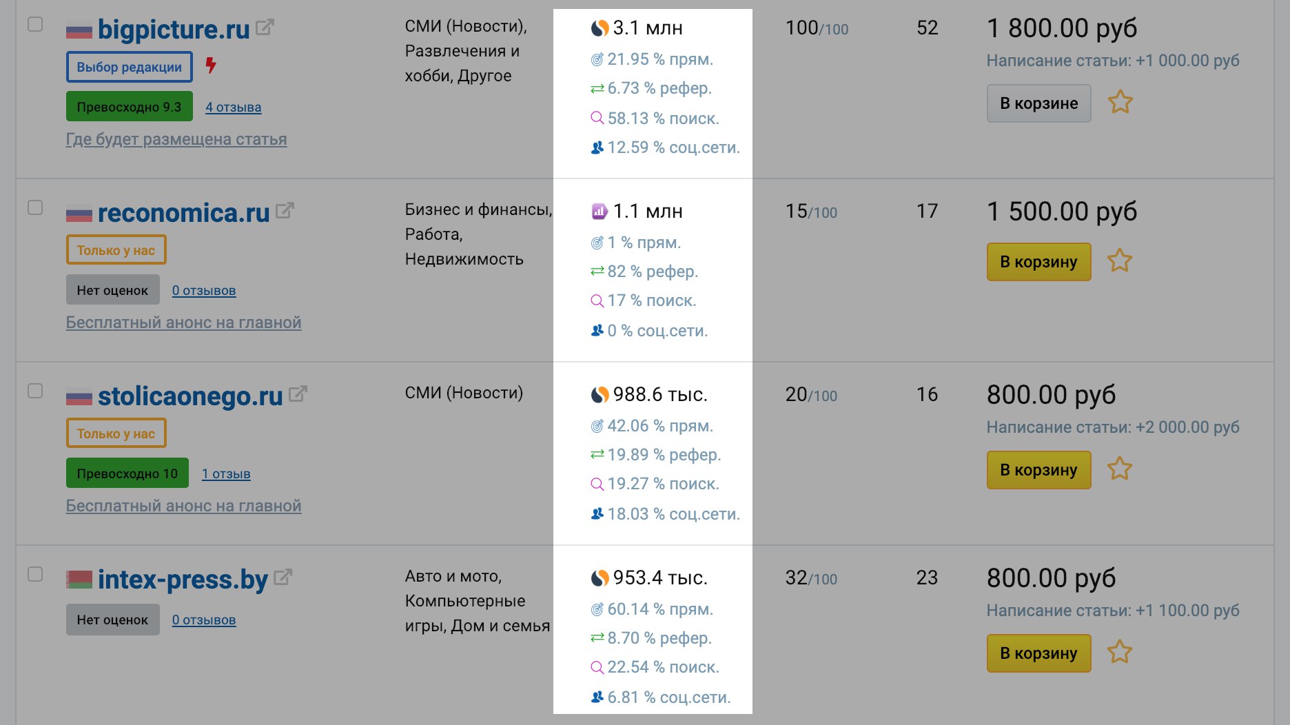Open intex-press.by external link icon

283,578
